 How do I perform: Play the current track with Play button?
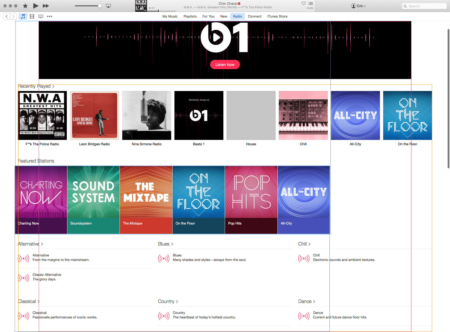36,6
